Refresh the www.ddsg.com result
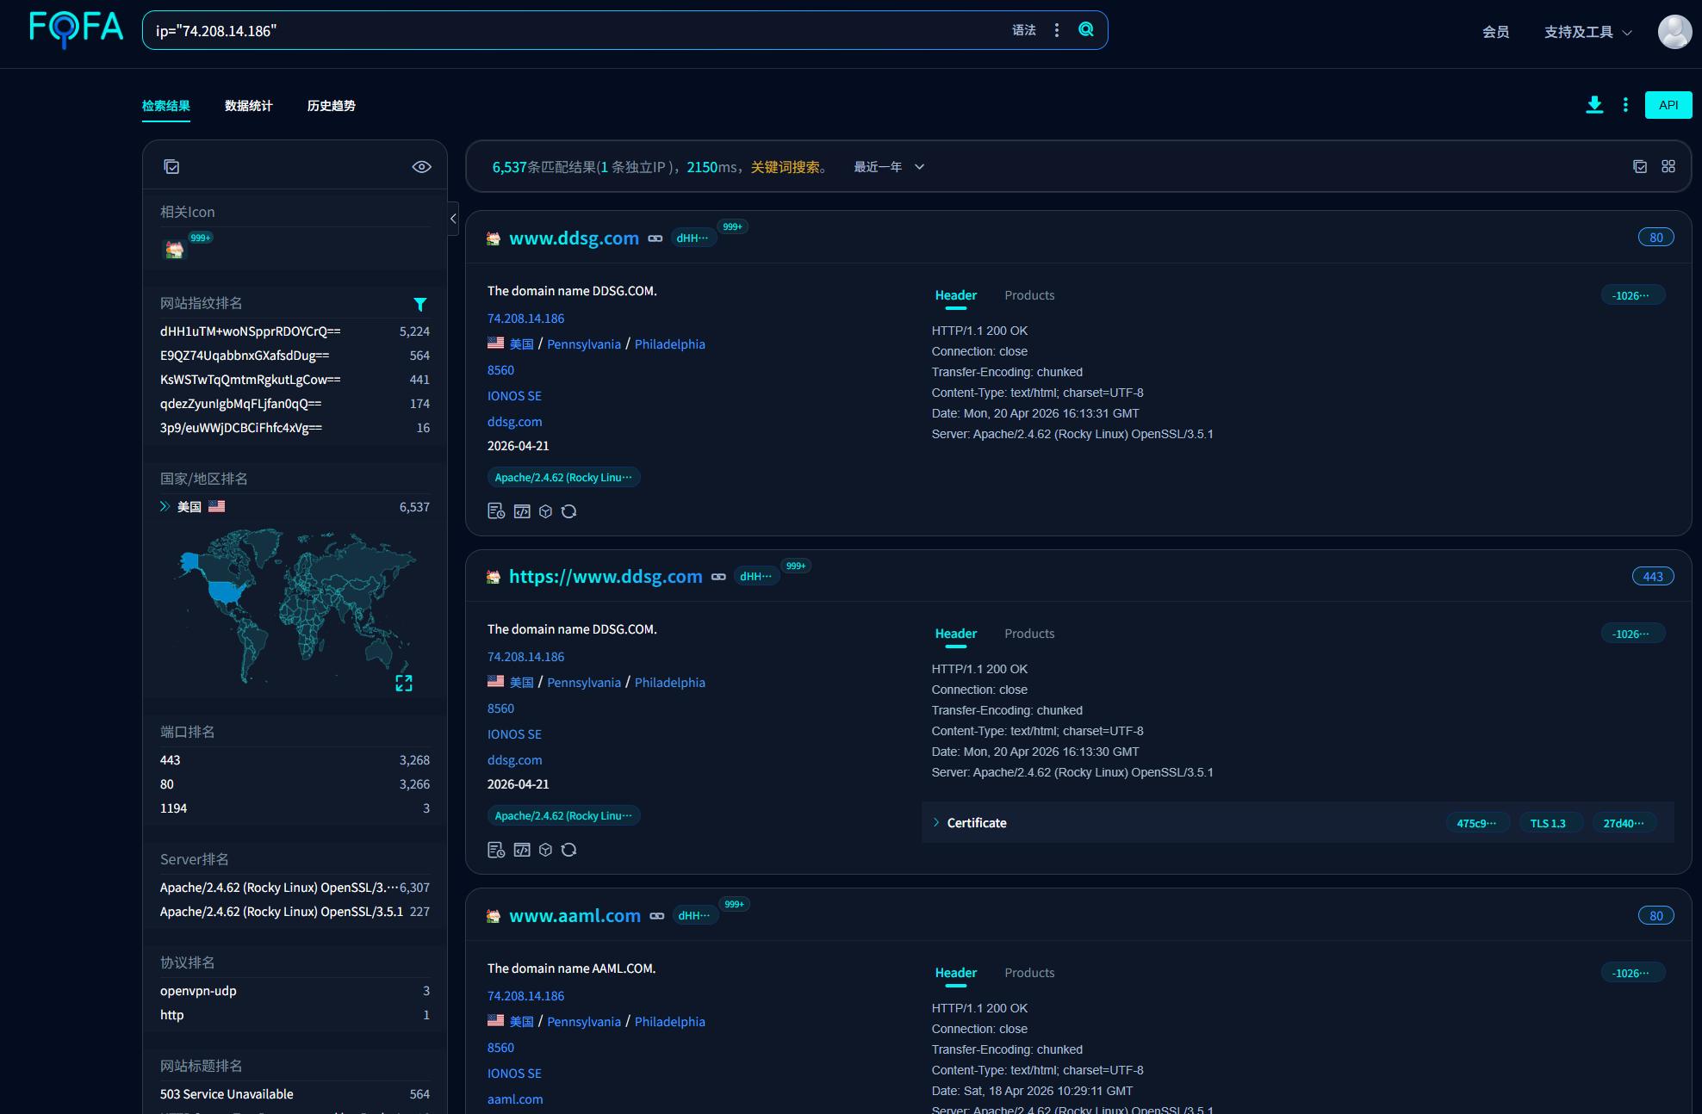The image size is (1702, 1114). coord(568,511)
